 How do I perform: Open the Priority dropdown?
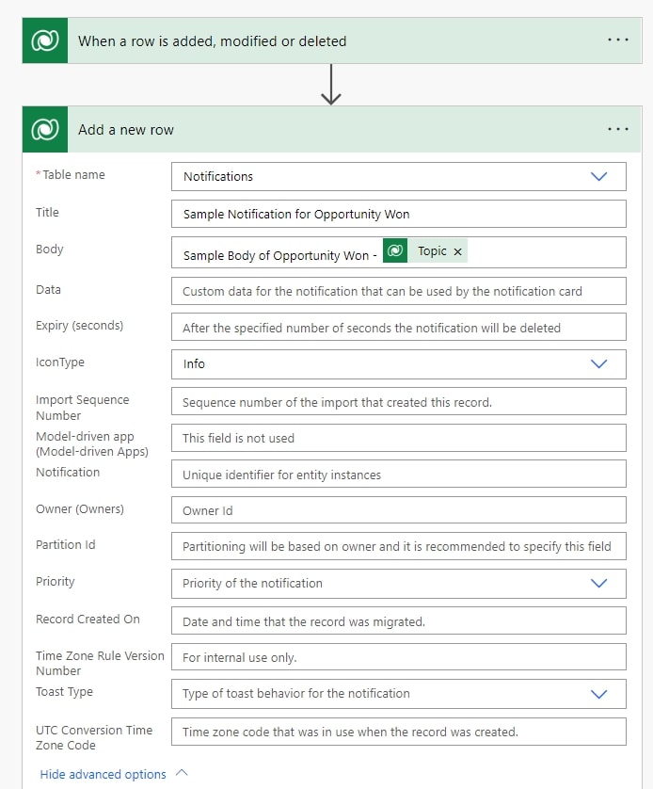(599, 584)
